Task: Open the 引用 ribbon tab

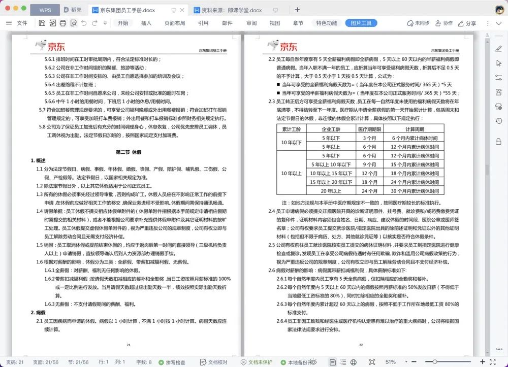Action: 203,23
